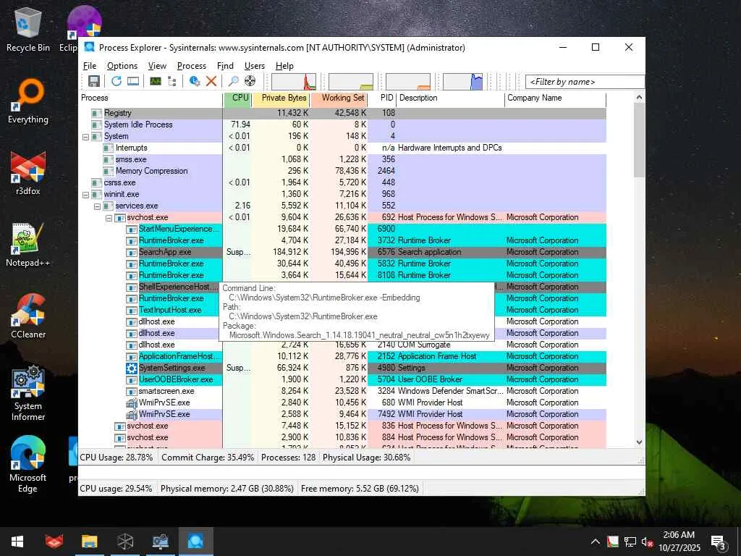Sort by the Working Set column header
This screenshot has width=741, height=556.
[339, 98]
